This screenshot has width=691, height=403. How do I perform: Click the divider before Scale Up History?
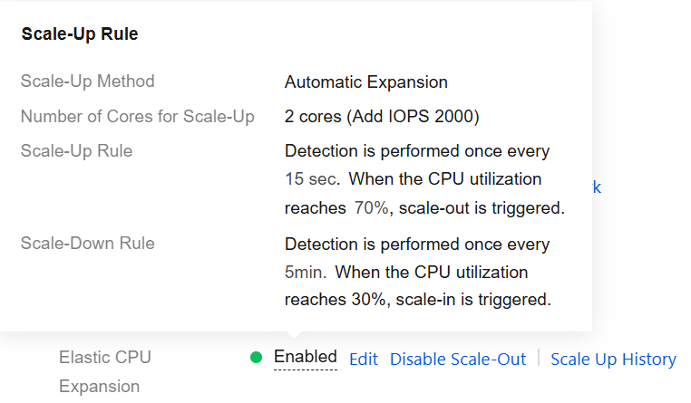pos(539,358)
